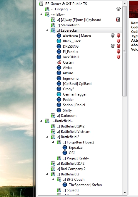The height and width of the screenshot is (197, 138).
Task: Click the channel tree scrollbar thumb
Action: [125, 51]
